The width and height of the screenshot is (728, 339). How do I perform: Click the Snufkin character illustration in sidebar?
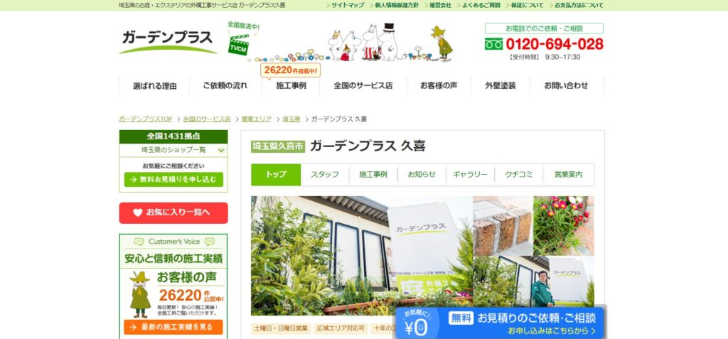(140, 294)
